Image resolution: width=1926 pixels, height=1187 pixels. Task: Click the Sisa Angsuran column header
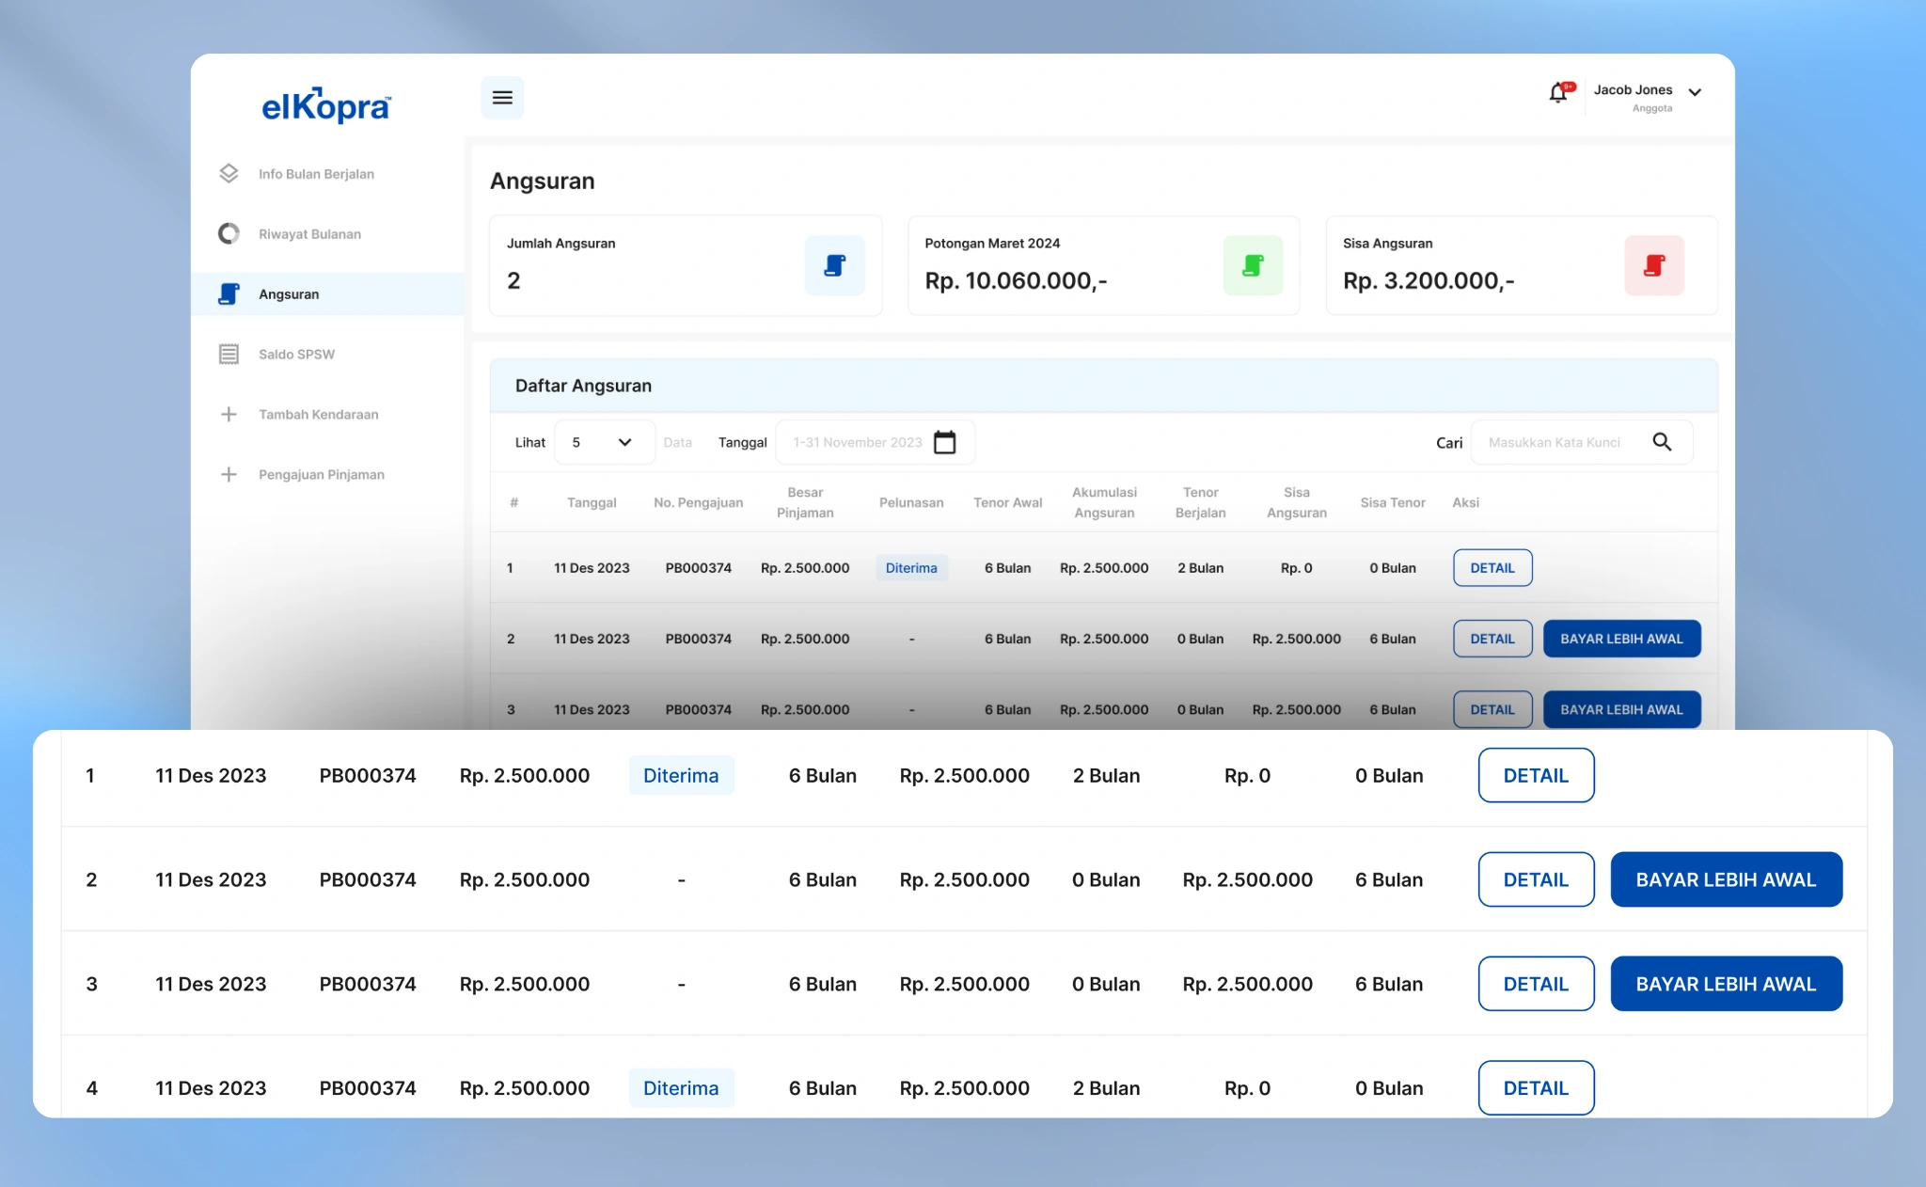pos(1296,503)
